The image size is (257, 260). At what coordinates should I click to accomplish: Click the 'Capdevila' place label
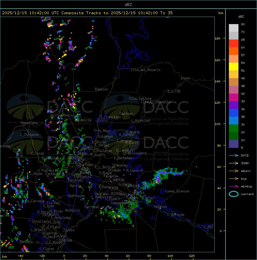coord(83,120)
